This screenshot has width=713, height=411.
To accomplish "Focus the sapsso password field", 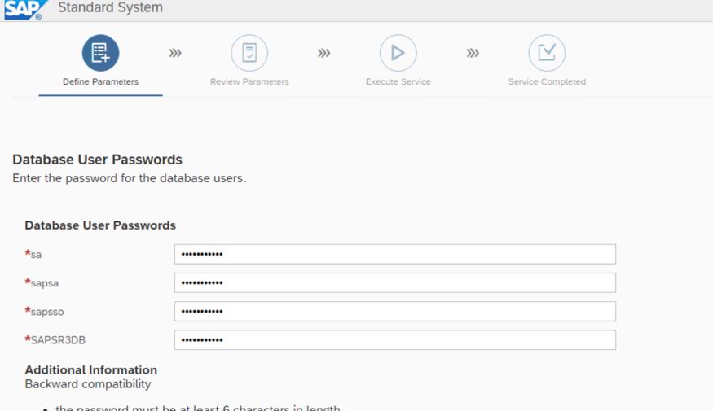I will [x=394, y=312].
